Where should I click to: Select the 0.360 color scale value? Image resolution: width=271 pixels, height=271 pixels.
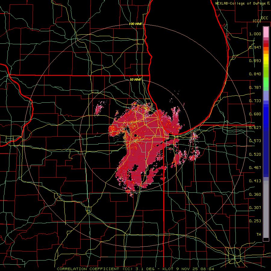click(x=255, y=195)
